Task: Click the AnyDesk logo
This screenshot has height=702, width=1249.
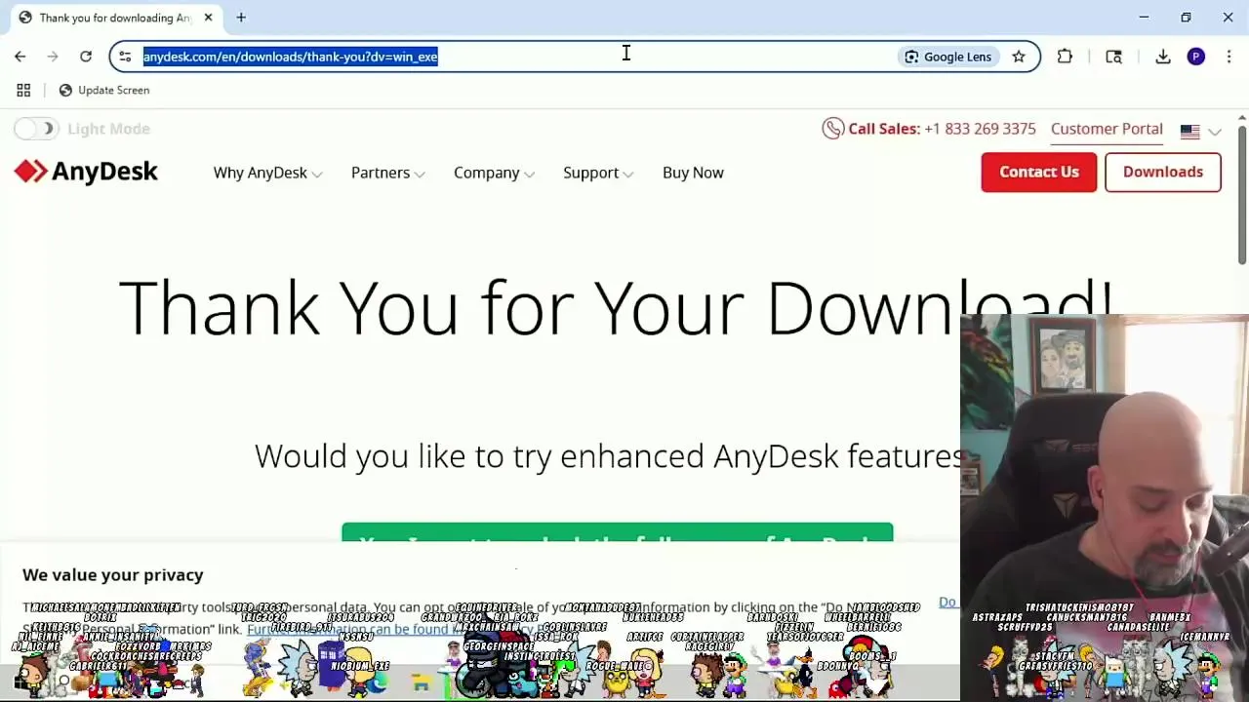Action: (x=86, y=172)
